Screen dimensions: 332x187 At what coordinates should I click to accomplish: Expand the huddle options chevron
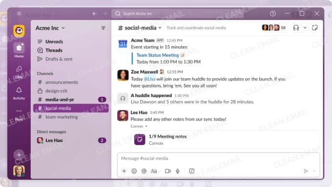click(x=305, y=28)
